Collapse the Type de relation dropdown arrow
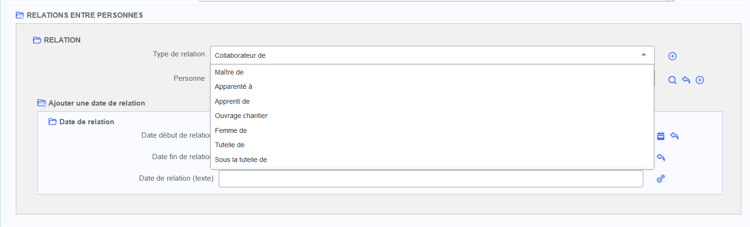The image size is (750, 227). click(x=644, y=55)
